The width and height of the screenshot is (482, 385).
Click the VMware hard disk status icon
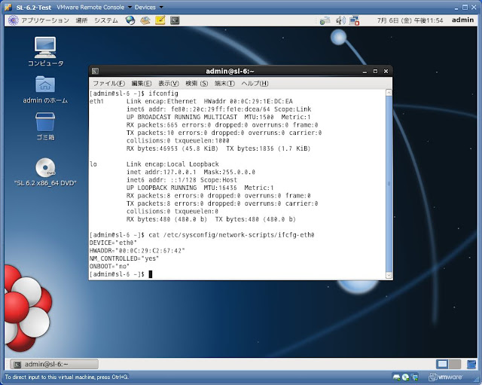(397, 377)
